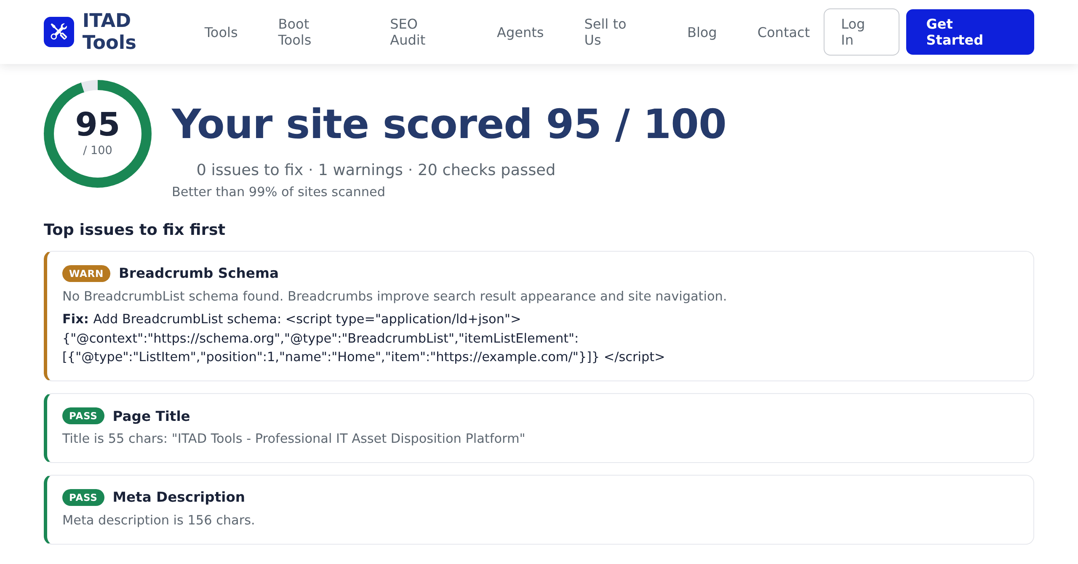Click the circular 95 score gauge
Image resolution: width=1078 pixels, height=564 pixels.
(x=98, y=134)
